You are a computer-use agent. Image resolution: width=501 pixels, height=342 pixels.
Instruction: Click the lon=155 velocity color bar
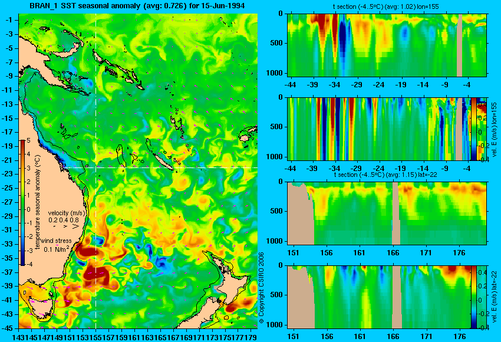(473, 129)
